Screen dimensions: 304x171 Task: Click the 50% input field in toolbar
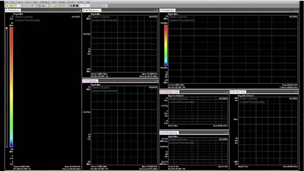coord(82,6)
